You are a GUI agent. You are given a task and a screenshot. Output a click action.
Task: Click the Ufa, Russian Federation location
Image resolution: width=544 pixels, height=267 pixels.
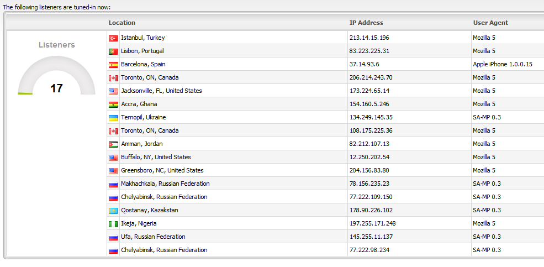coord(153,237)
